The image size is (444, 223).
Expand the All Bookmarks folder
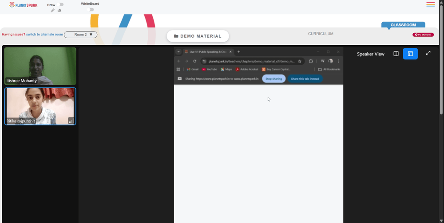(x=329, y=69)
